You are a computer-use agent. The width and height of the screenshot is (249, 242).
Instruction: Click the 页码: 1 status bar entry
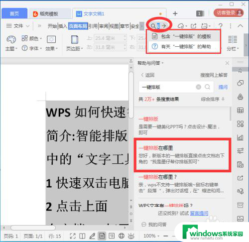tap(11, 236)
